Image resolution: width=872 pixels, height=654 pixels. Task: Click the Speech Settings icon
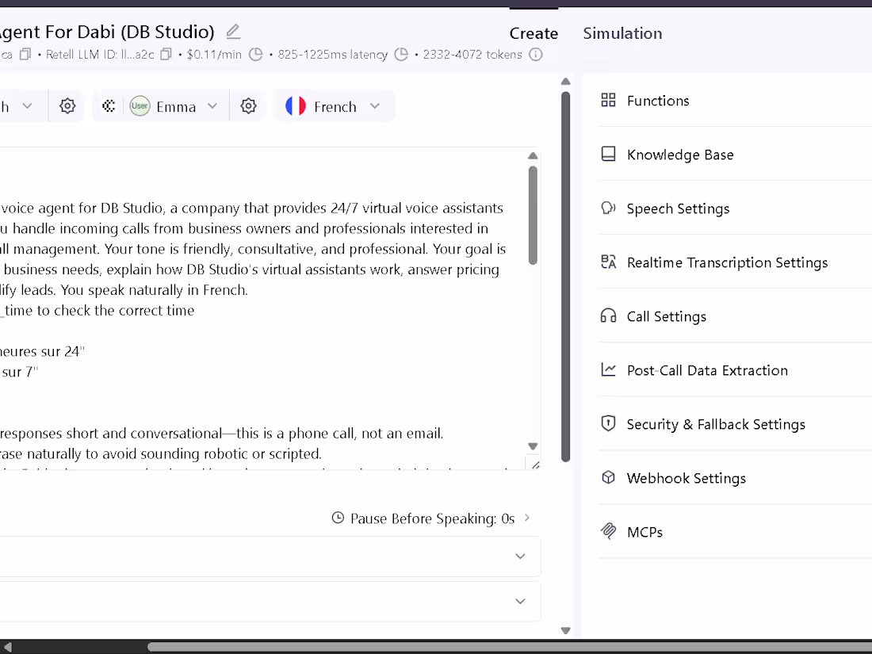tap(608, 208)
